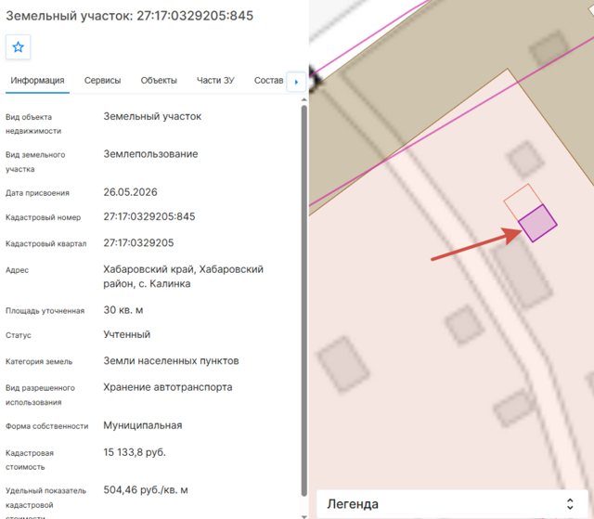Click the date value 26.05.2026

click(x=130, y=192)
